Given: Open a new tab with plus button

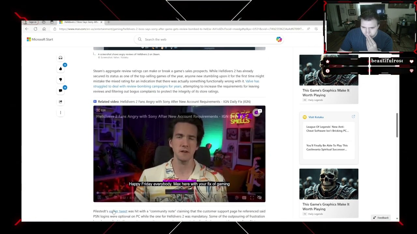Looking at the screenshot, I should (108, 22).
